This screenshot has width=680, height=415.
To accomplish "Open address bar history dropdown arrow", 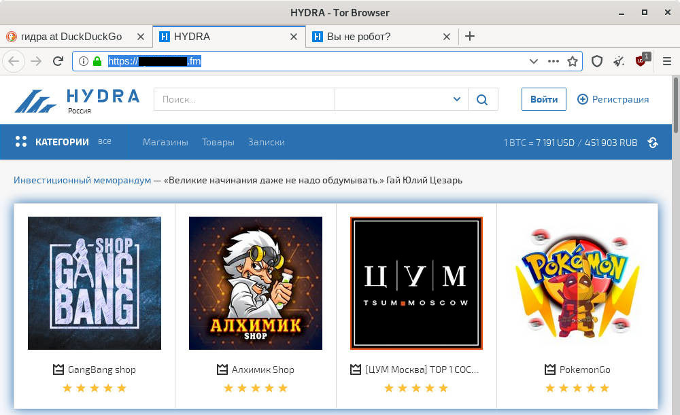I will tap(534, 61).
